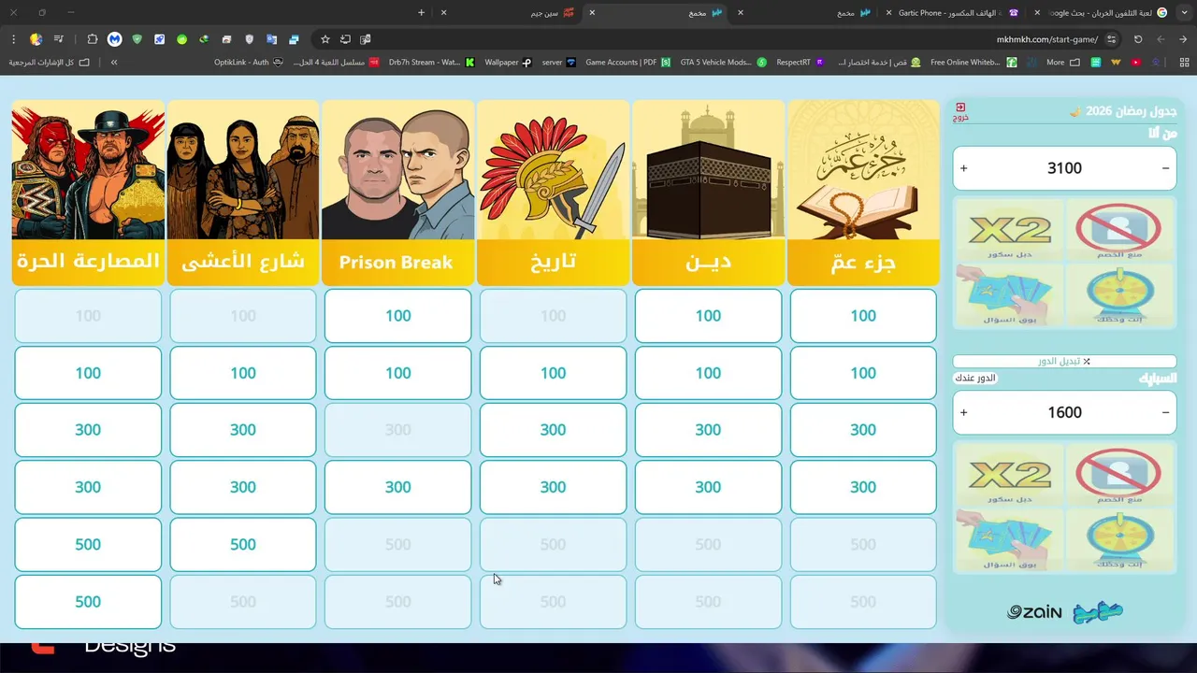The image size is (1197, 673).
Task: Decrease the 1600 score with the minus button
Action: coord(1165,412)
